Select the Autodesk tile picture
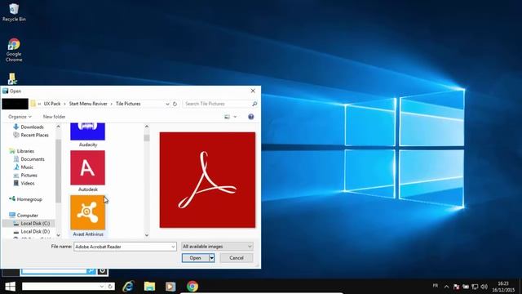Viewport: 522px width, 294px height. click(88, 171)
